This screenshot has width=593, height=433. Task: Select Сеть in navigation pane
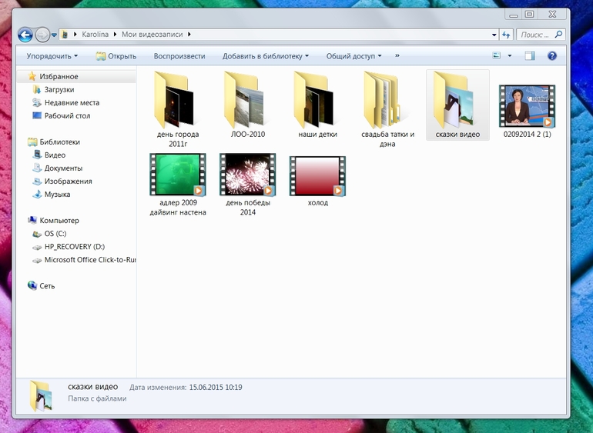tap(47, 286)
